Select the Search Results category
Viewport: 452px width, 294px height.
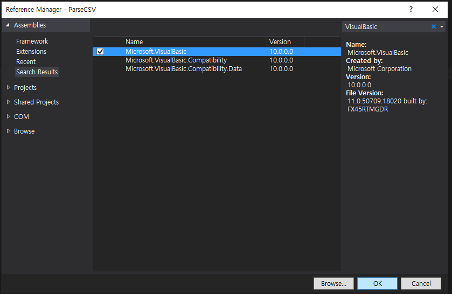37,72
